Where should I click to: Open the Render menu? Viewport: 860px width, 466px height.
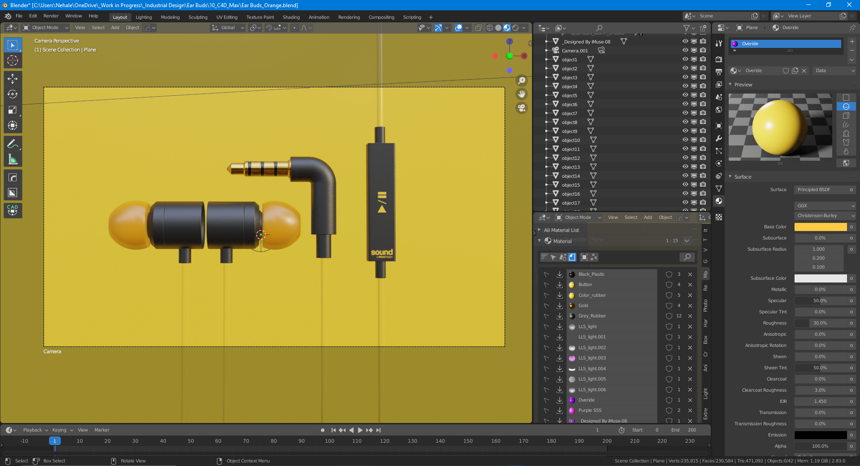(x=51, y=16)
